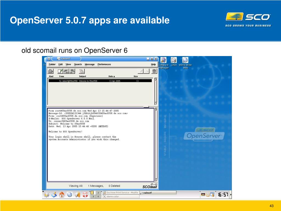Click the keyboard layout 'de' tray icon
Viewport: 281px width, 211px height.
coord(203,195)
